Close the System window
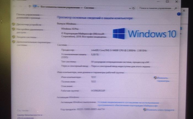The height and width of the screenshot is (119, 193). (176, 2)
